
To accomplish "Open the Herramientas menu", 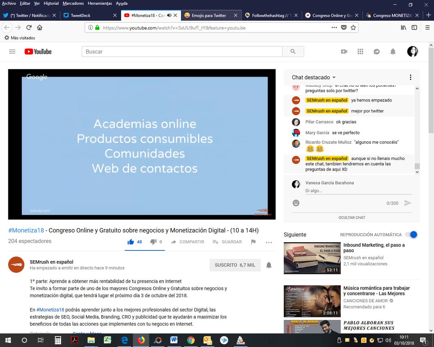I will click(x=100, y=3).
